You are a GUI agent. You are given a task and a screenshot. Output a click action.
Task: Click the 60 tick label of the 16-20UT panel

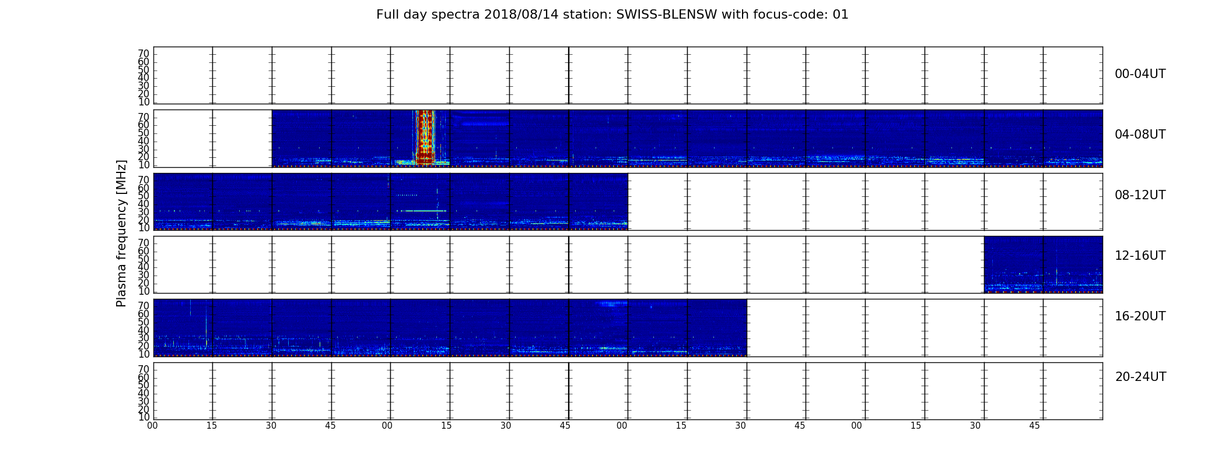pyautogui.click(x=143, y=314)
